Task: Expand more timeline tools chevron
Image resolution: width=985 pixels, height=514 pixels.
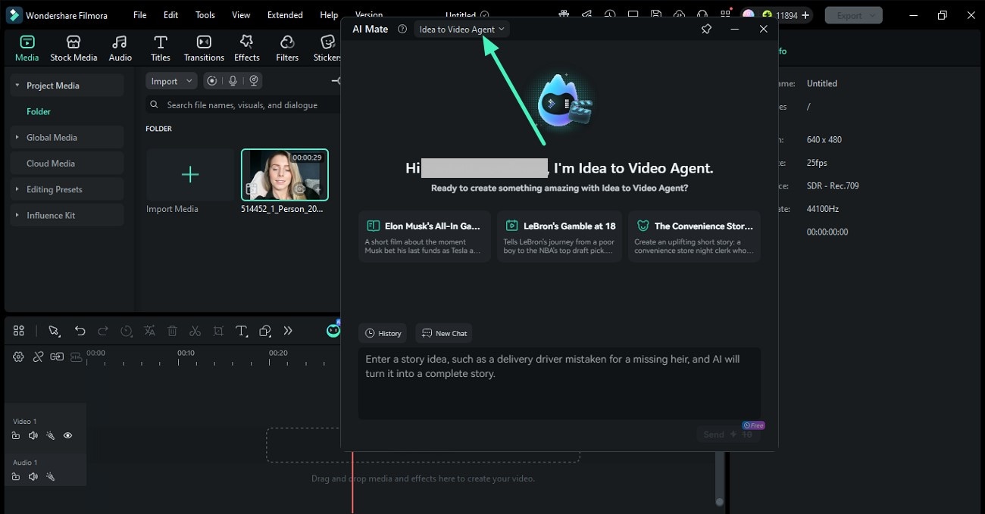Action: (x=288, y=331)
